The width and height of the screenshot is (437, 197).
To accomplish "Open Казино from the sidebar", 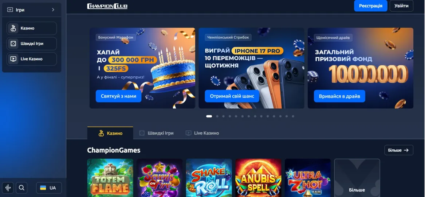I will click(32, 28).
